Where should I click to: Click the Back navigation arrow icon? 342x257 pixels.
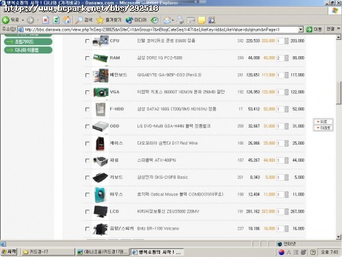coord(5,20)
